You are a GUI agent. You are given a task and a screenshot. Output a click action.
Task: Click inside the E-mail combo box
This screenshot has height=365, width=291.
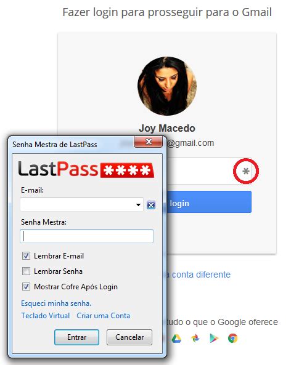(81, 205)
